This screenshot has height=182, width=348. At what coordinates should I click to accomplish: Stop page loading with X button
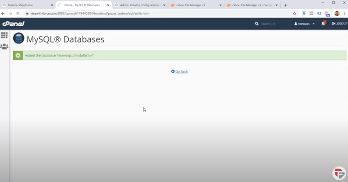pyautogui.click(x=18, y=14)
